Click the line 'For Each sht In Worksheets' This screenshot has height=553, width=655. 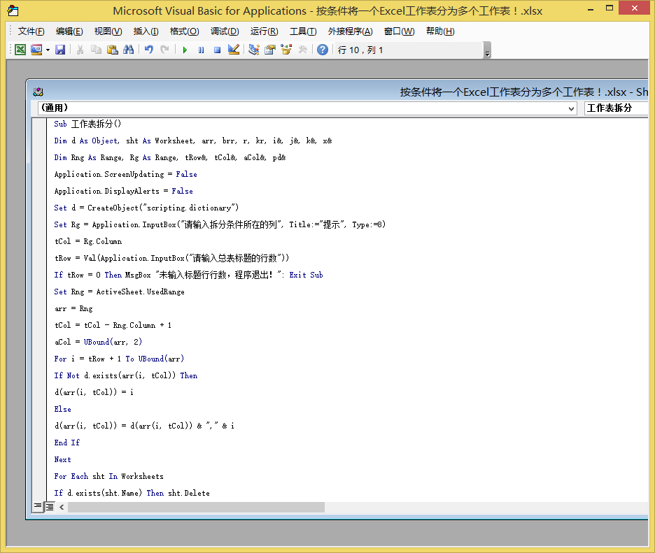click(x=108, y=476)
